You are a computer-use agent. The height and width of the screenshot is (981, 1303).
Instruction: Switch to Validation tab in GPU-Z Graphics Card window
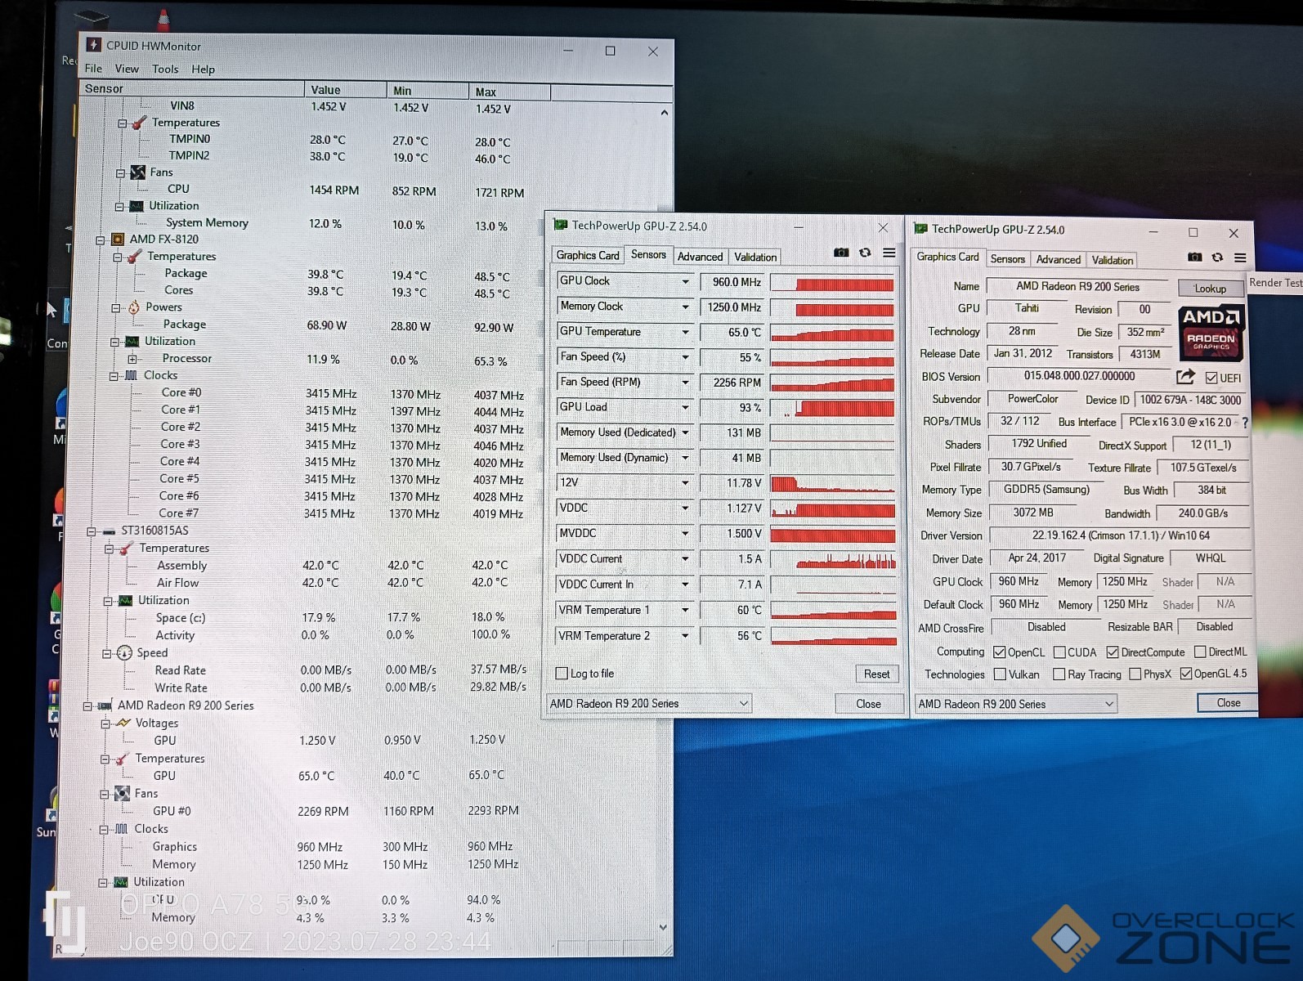1112,261
